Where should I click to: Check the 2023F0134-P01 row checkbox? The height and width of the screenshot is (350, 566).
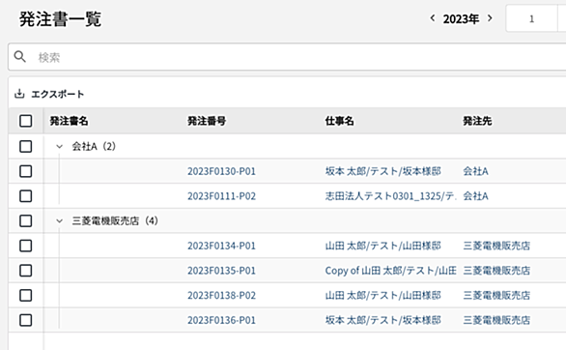[26, 246]
